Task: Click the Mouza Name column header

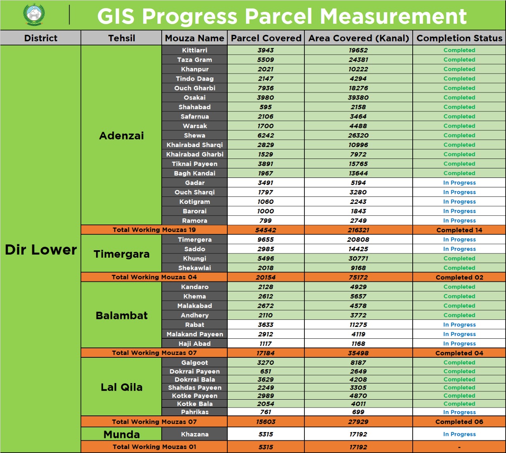Action: pos(194,38)
